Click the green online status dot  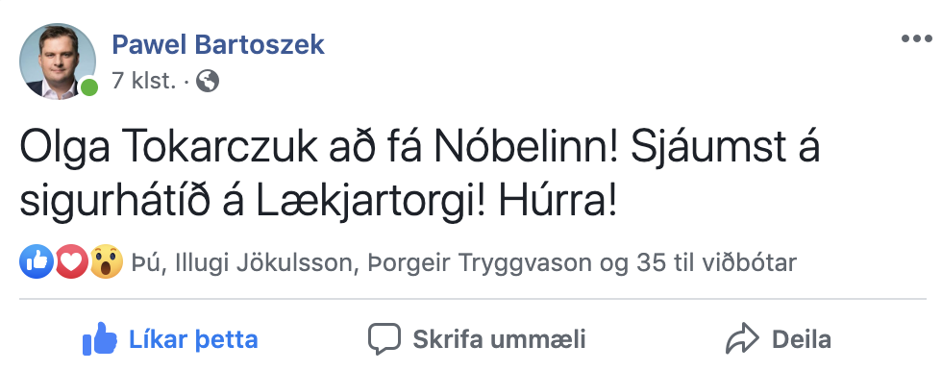(89, 87)
